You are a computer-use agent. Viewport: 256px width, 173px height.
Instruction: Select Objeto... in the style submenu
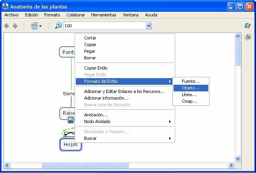tap(190, 88)
